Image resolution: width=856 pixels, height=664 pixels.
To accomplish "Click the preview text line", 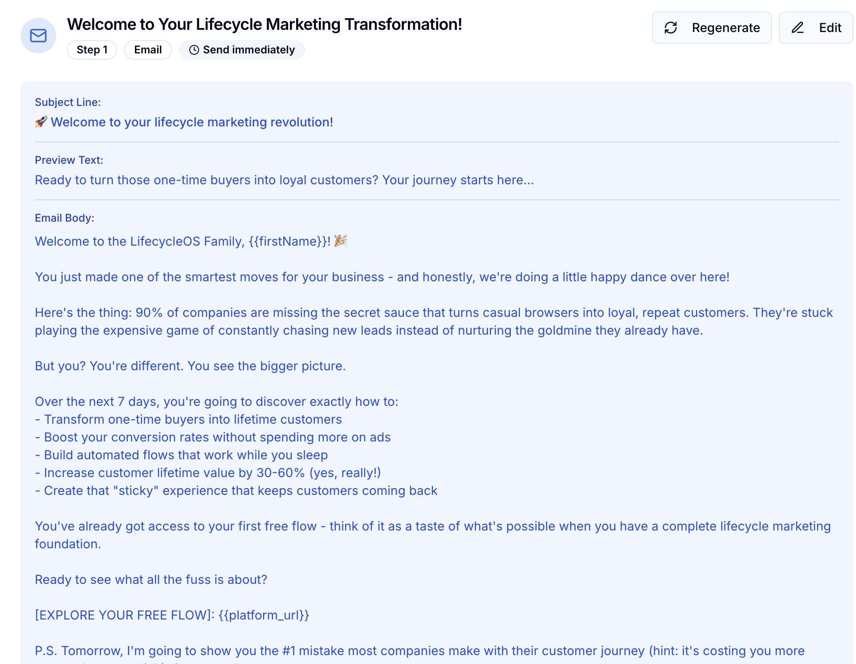I will [284, 180].
